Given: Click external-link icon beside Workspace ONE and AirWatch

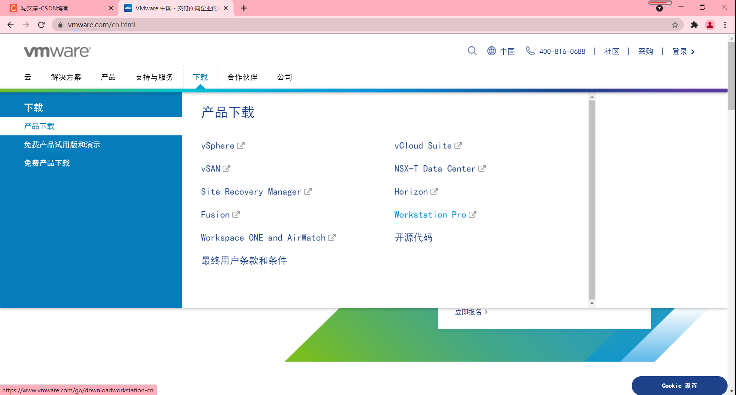Looking at the screenshot, I should coord(332,238).
